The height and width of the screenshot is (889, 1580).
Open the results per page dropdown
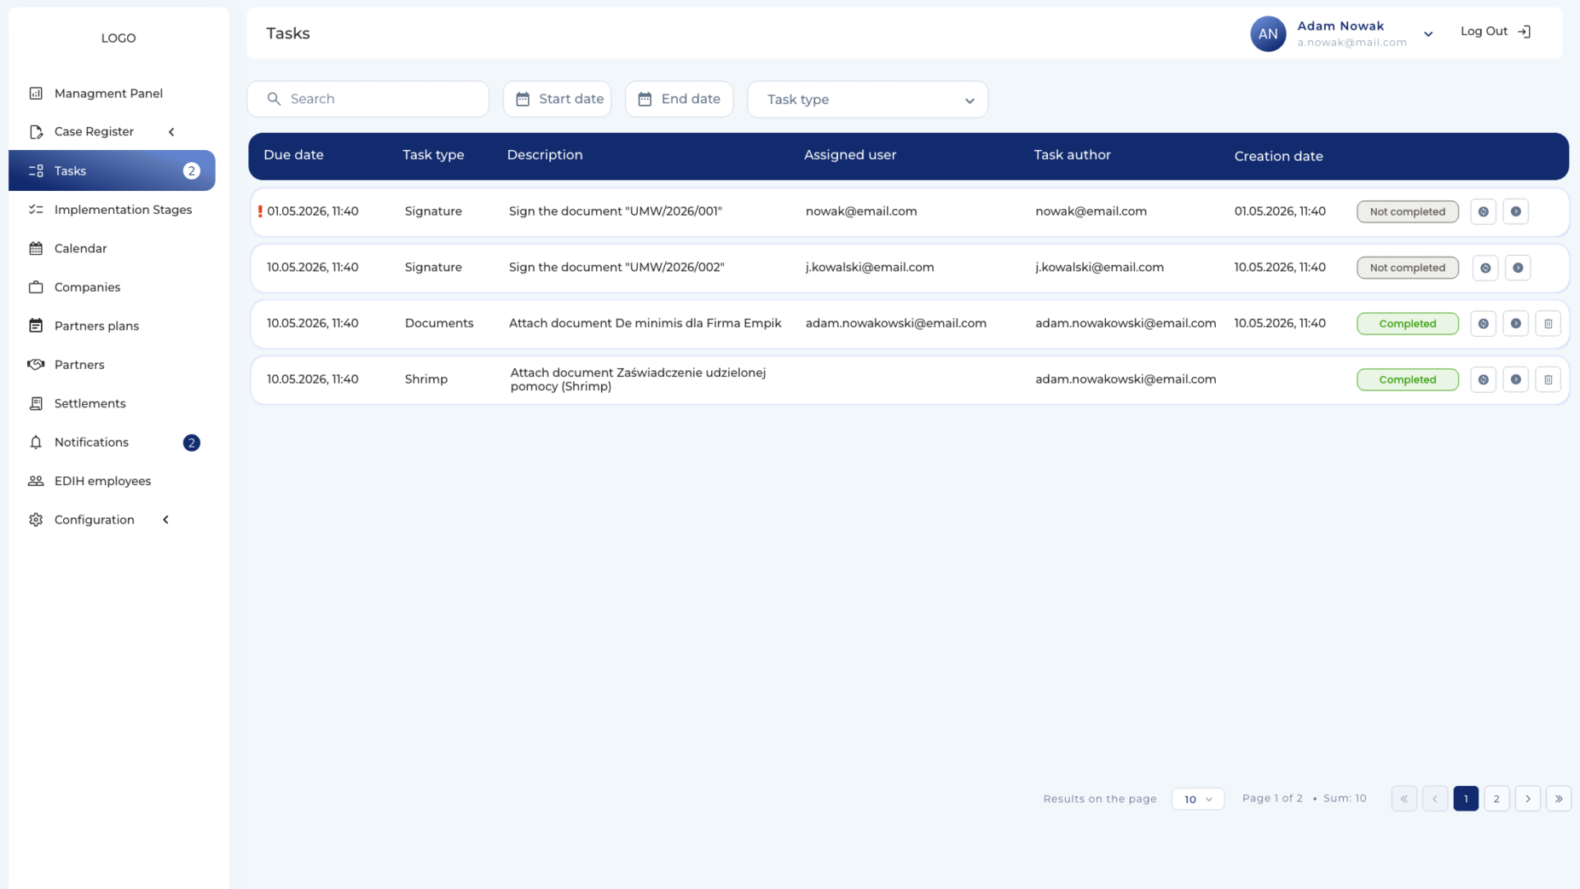pyautogui.click(x=1197, y=799)
